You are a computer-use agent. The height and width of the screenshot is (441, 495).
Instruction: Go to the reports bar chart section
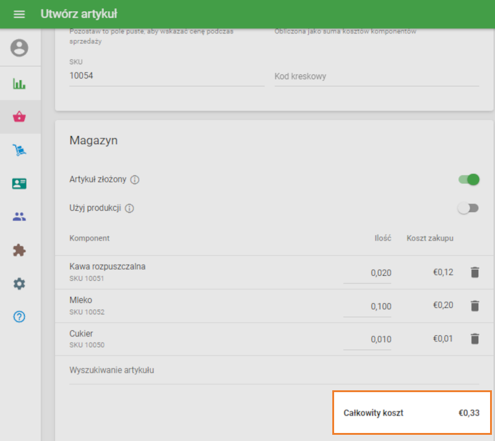pyautogui.click(x=20, y=83)
